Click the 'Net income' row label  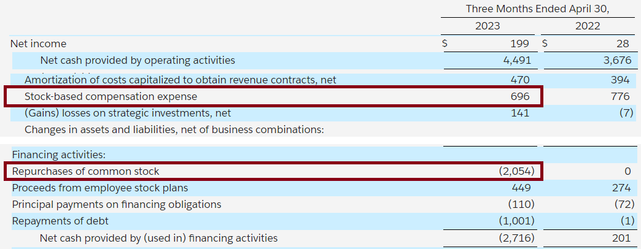point(38,44)
